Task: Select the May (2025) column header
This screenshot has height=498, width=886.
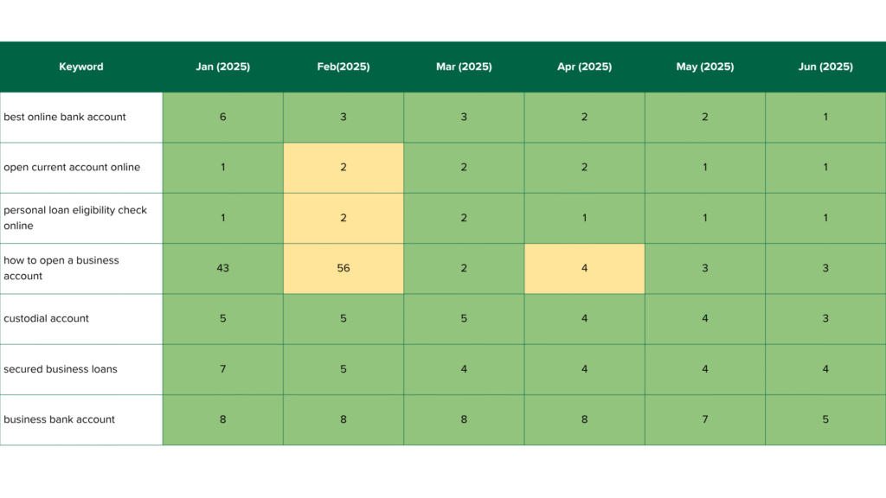Action: click(704, 67)
